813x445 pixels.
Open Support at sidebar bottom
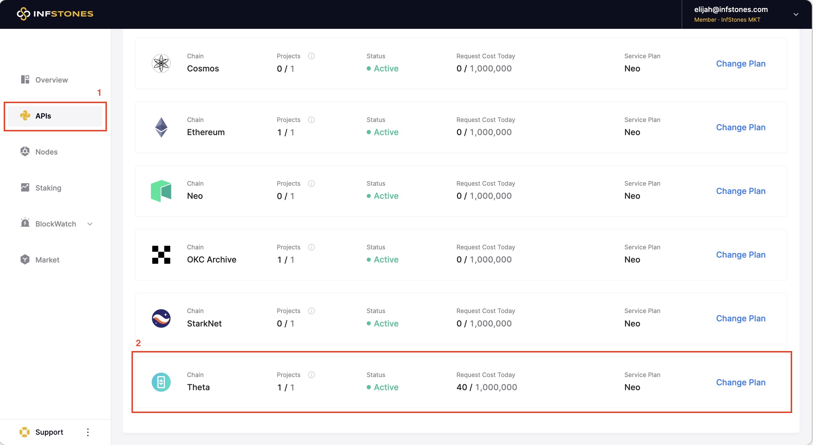(x=49, y=432)
